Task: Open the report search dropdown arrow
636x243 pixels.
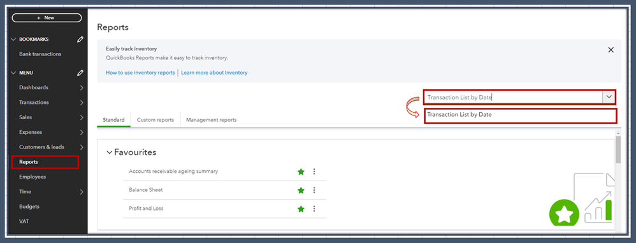Action: click(609, 98)
